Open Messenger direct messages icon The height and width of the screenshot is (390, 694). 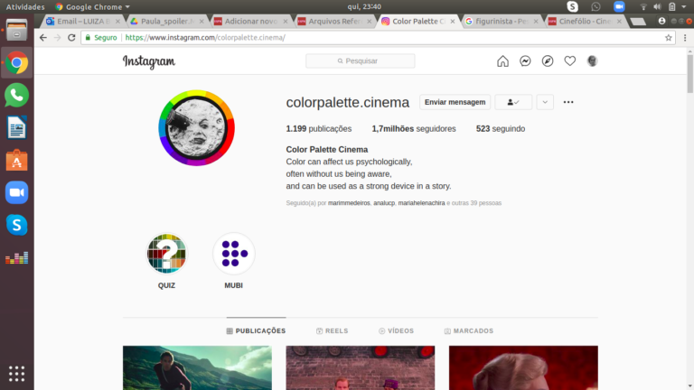pos(525,61)
